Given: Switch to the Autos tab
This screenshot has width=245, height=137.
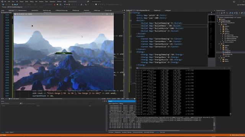Looking at the screenshot, I should [3, 132].
